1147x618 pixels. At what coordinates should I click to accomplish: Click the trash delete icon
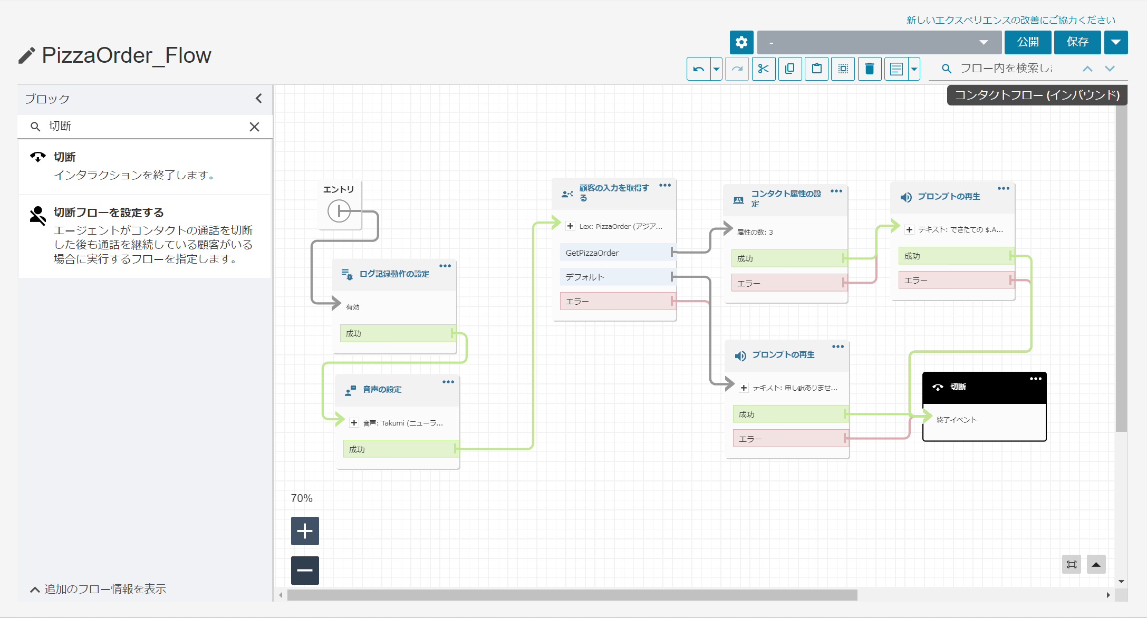[x=870, y=69]
